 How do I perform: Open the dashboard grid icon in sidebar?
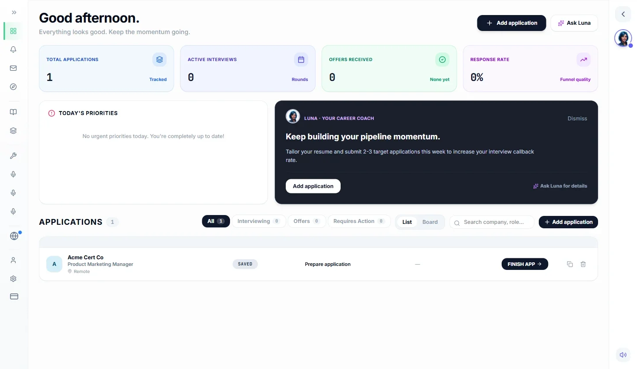[x=13, y=31]
